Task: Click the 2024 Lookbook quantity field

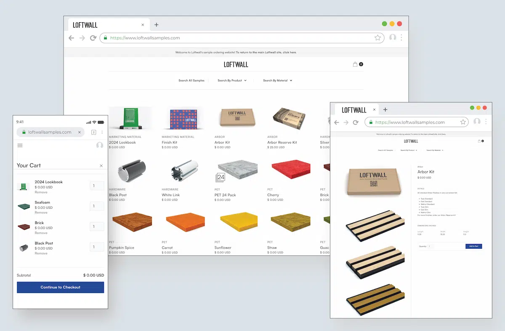Action: (97, 186)
